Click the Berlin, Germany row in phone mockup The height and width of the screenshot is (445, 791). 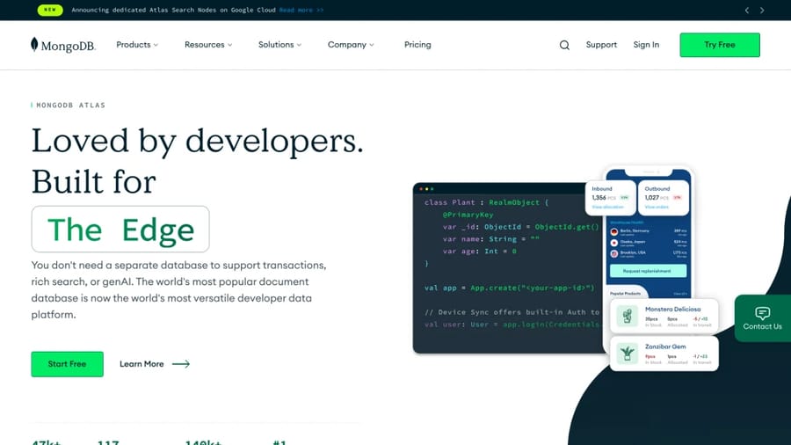[649, 231]
